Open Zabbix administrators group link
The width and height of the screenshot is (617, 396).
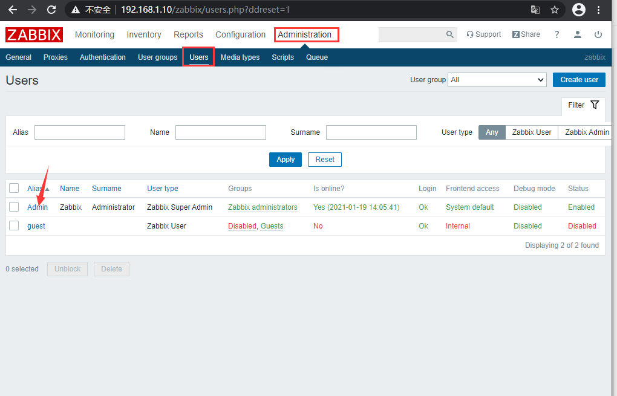263,207
